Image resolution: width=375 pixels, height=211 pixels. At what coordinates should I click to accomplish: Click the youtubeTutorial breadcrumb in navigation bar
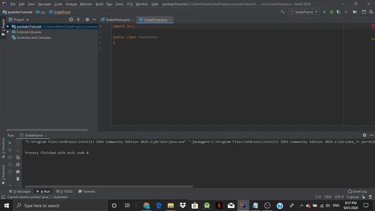18,12
